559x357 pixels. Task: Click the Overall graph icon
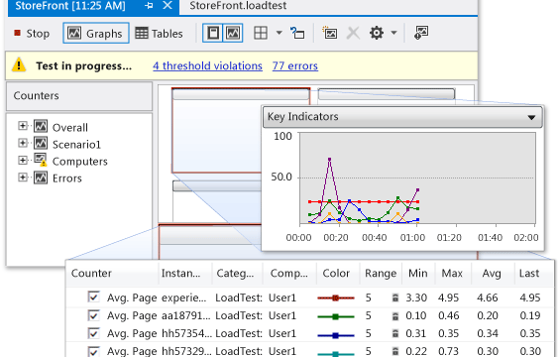click(x=41, y=126)
